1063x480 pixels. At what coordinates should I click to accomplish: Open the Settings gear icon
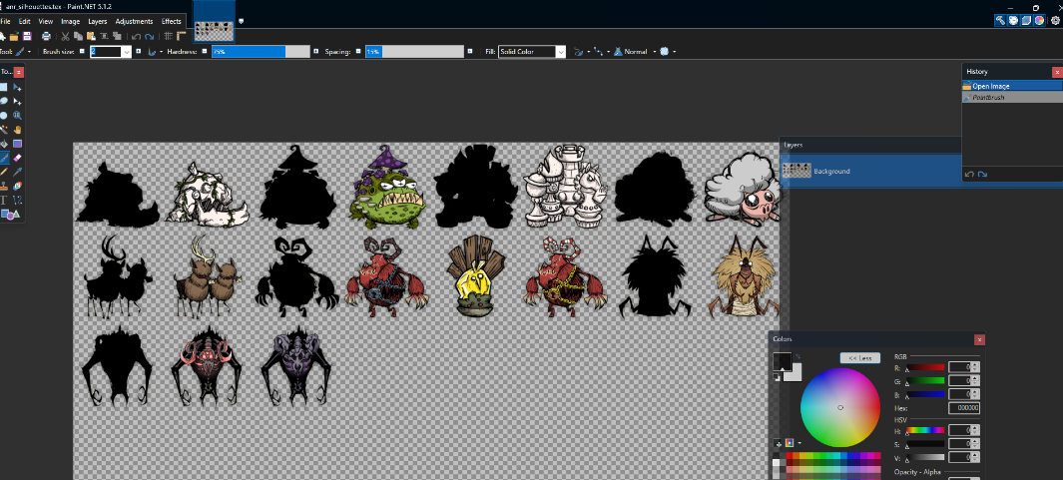coord(1055,20)
